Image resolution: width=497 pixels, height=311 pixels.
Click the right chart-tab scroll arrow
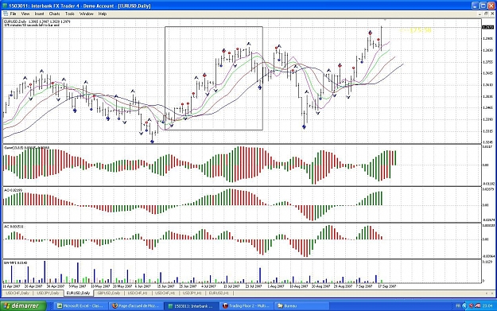[492, 294]
